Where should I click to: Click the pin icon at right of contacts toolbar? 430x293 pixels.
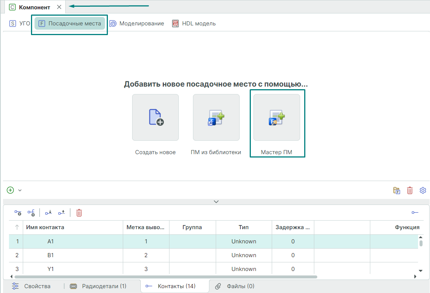(415, 213)
